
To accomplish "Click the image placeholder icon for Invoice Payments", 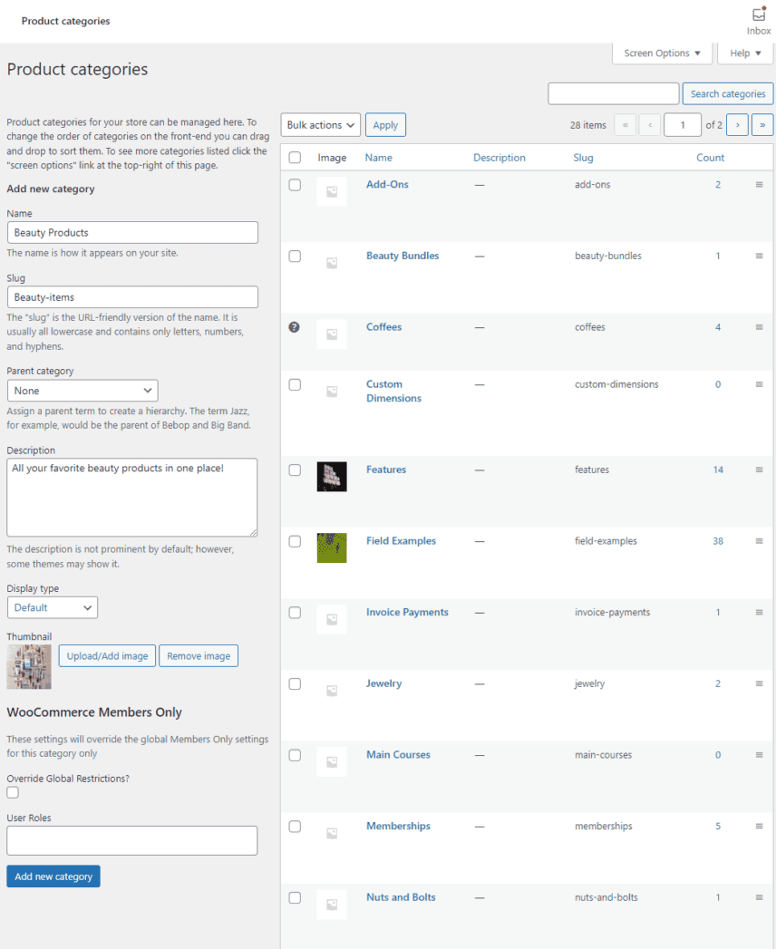I will click(331, 619).
